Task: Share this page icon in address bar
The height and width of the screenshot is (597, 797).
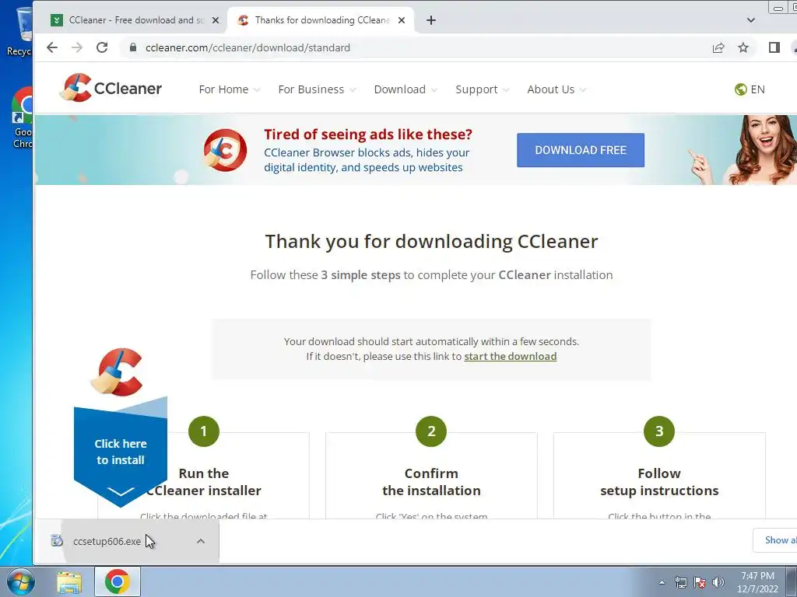Action: pyautogui.click(x=718, y=47)
